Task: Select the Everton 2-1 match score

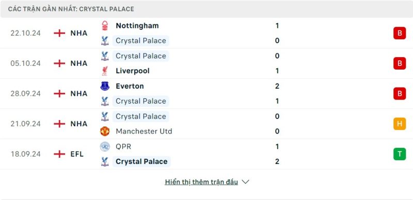Action: [x=277, y=93]
